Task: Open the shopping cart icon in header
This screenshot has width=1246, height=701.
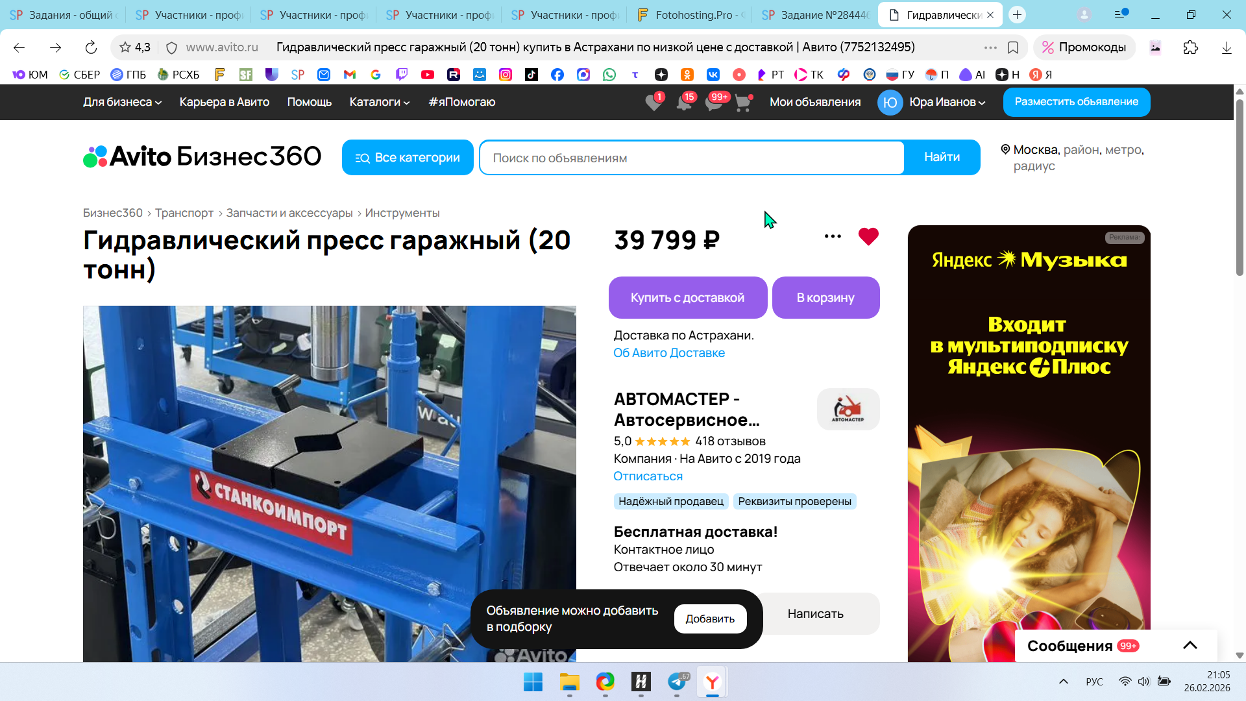Action: point(742,103)
